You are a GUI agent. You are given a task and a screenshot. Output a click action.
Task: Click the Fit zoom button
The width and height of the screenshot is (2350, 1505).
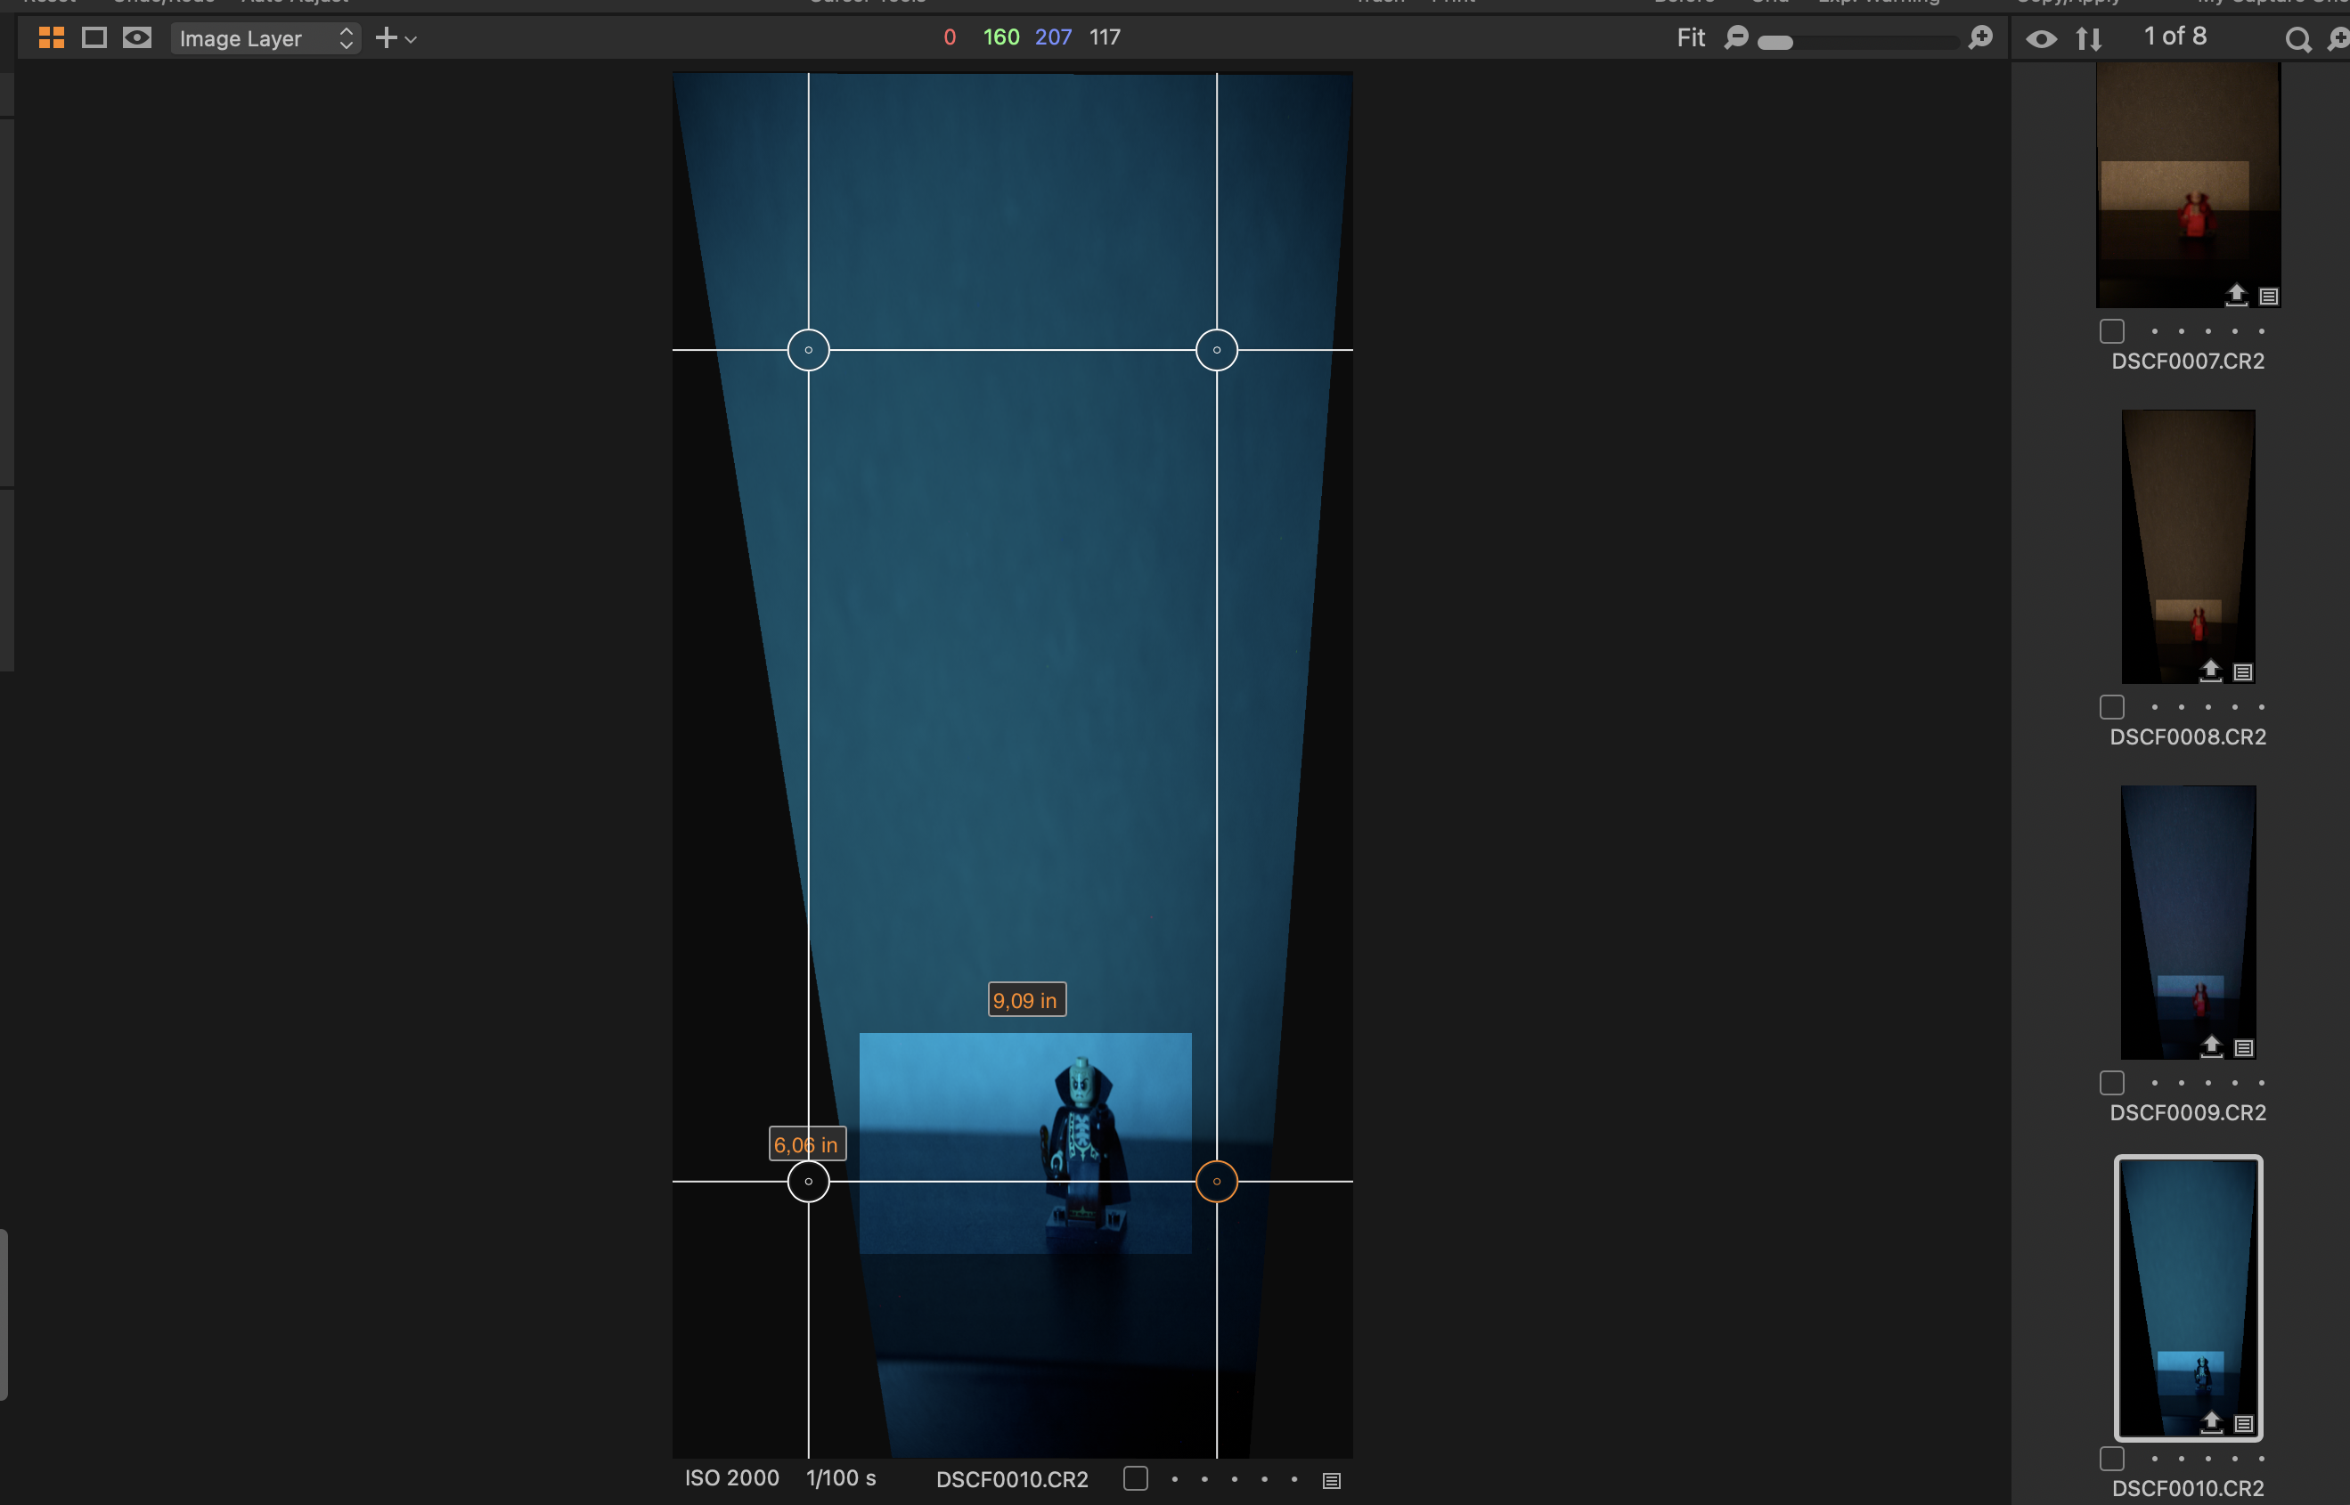tap(1690, 38)
